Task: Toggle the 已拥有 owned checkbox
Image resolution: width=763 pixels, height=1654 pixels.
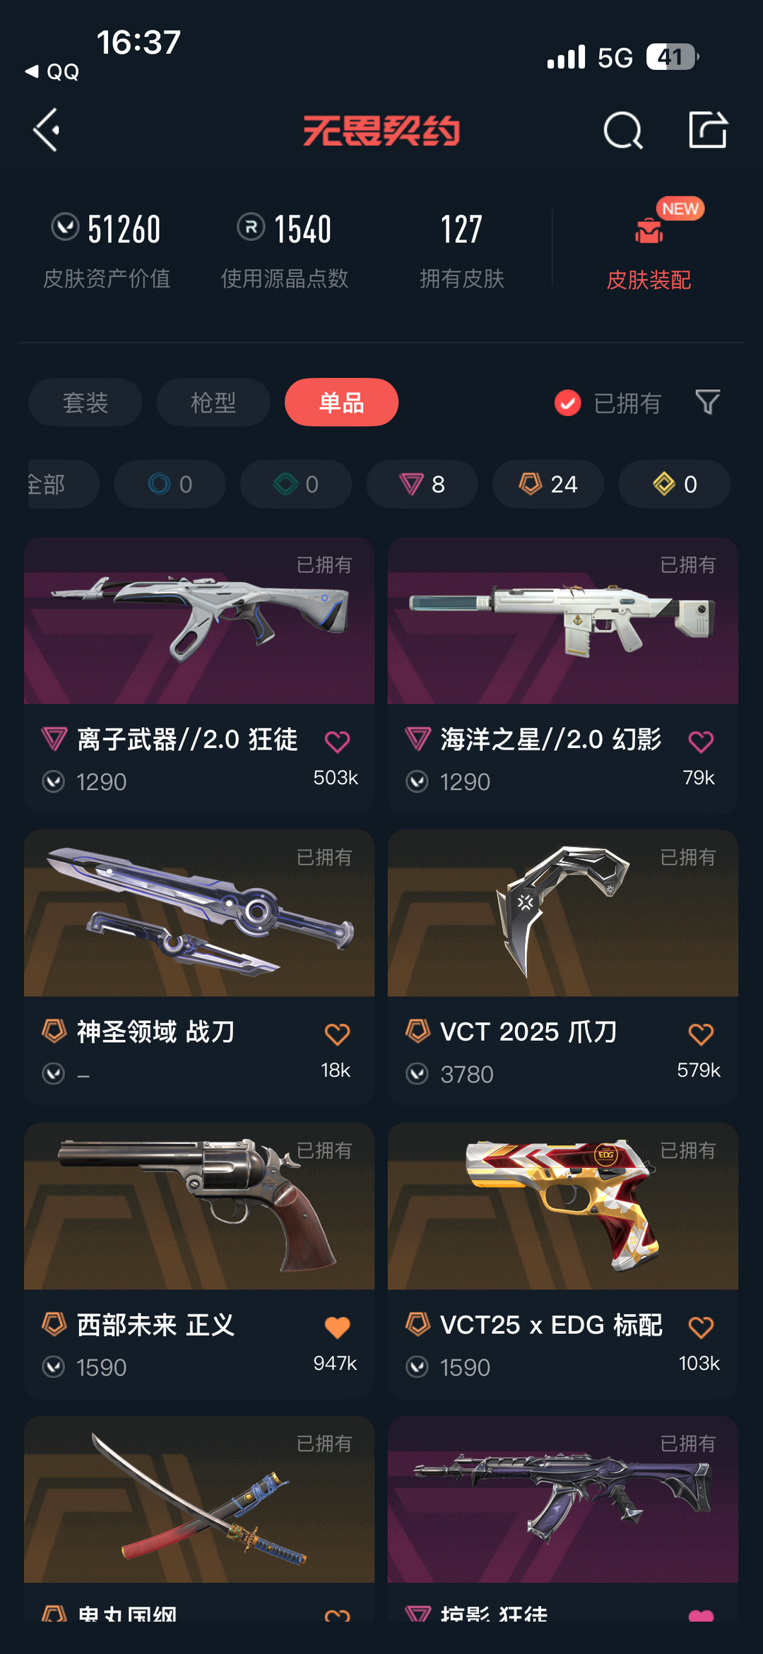Action: 567,403
